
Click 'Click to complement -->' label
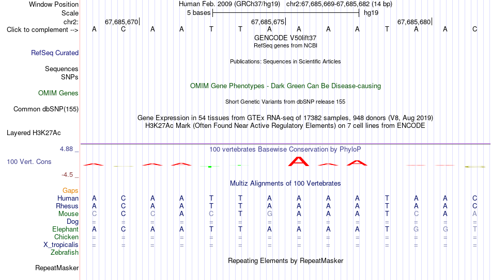coord(42,30)
